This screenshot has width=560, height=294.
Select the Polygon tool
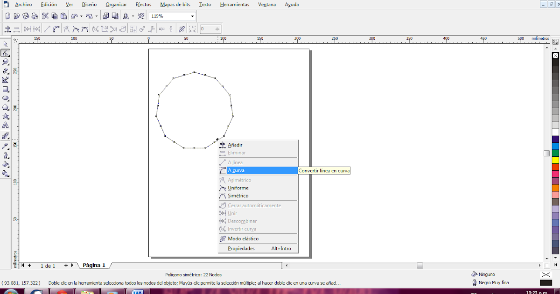(6, 107)
